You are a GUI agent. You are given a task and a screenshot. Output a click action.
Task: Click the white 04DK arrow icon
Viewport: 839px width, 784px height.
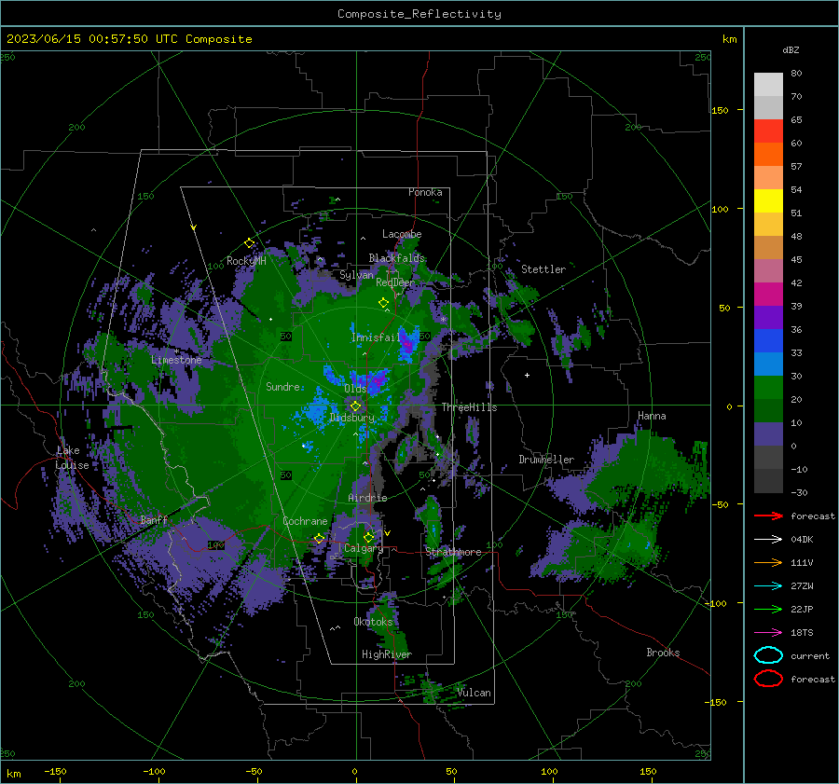768,540
